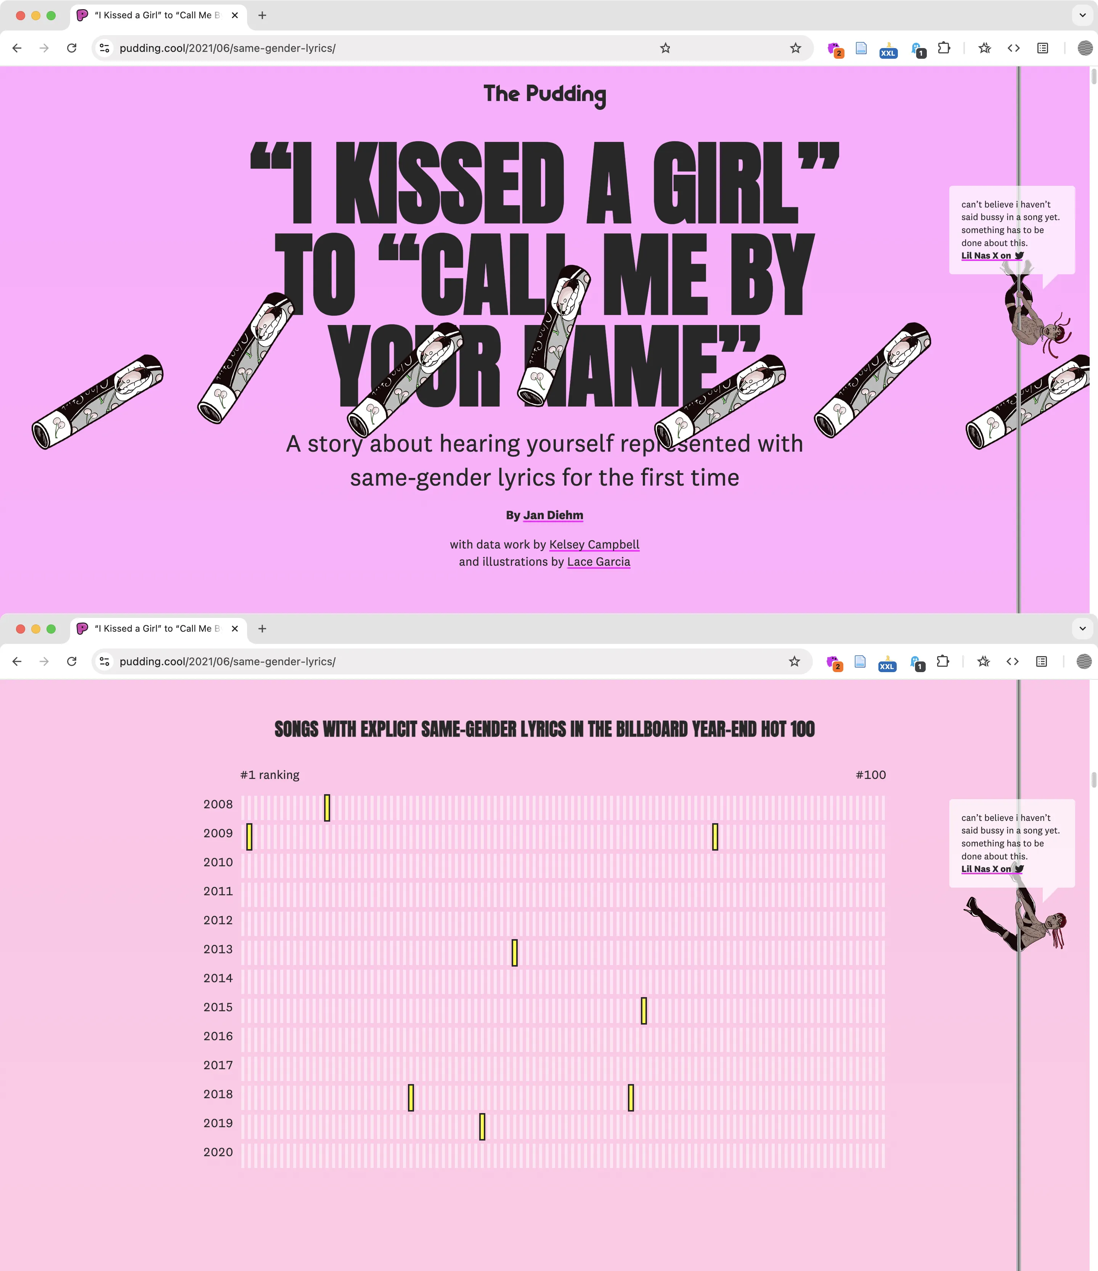Open the Jan Diehm author link

point(552,515)
